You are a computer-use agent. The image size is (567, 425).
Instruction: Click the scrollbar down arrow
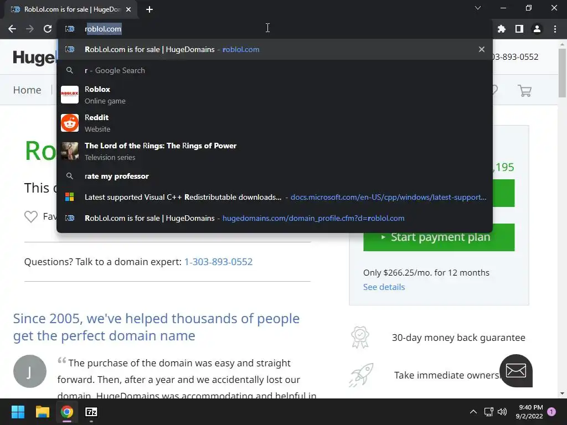coord(562,393)
